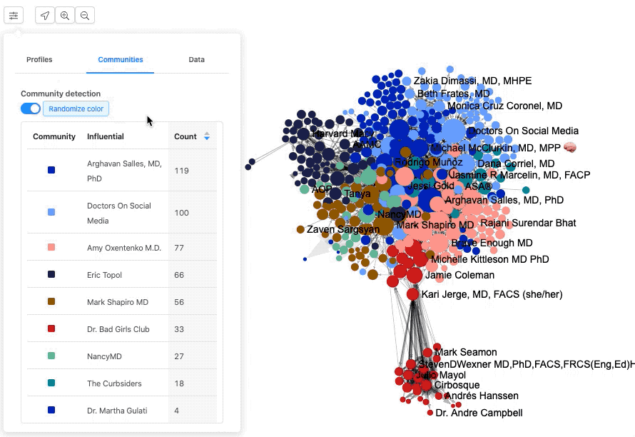
Task: Open the settings sliders panel button
Action: tap(14, 16)
